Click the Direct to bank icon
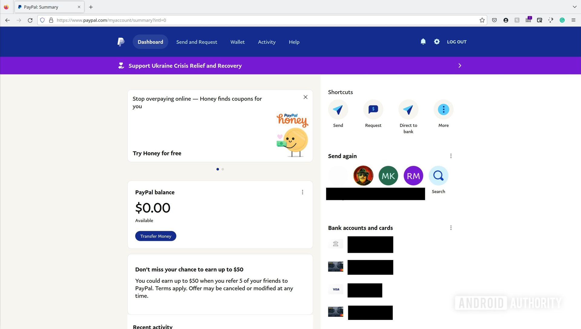The height and width of the screenshot is (329, 581). [x=408, y=109]
